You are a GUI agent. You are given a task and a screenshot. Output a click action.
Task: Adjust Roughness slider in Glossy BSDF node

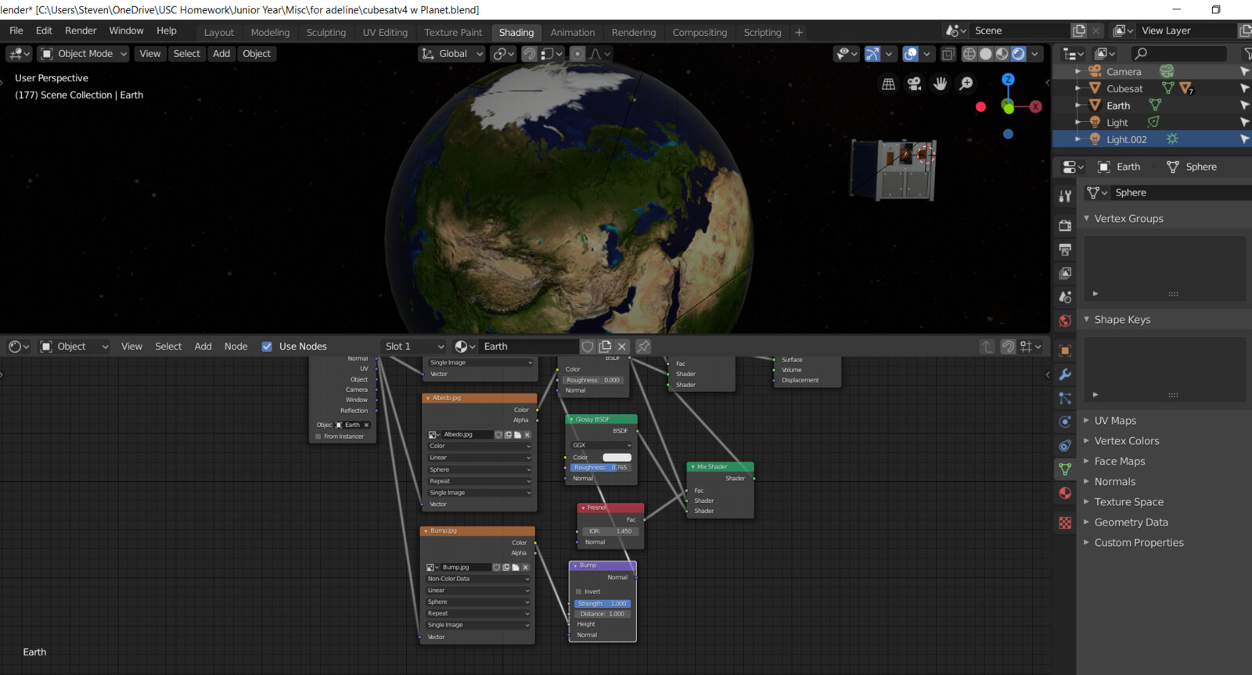pyautogui.click(x=601, y=468)
